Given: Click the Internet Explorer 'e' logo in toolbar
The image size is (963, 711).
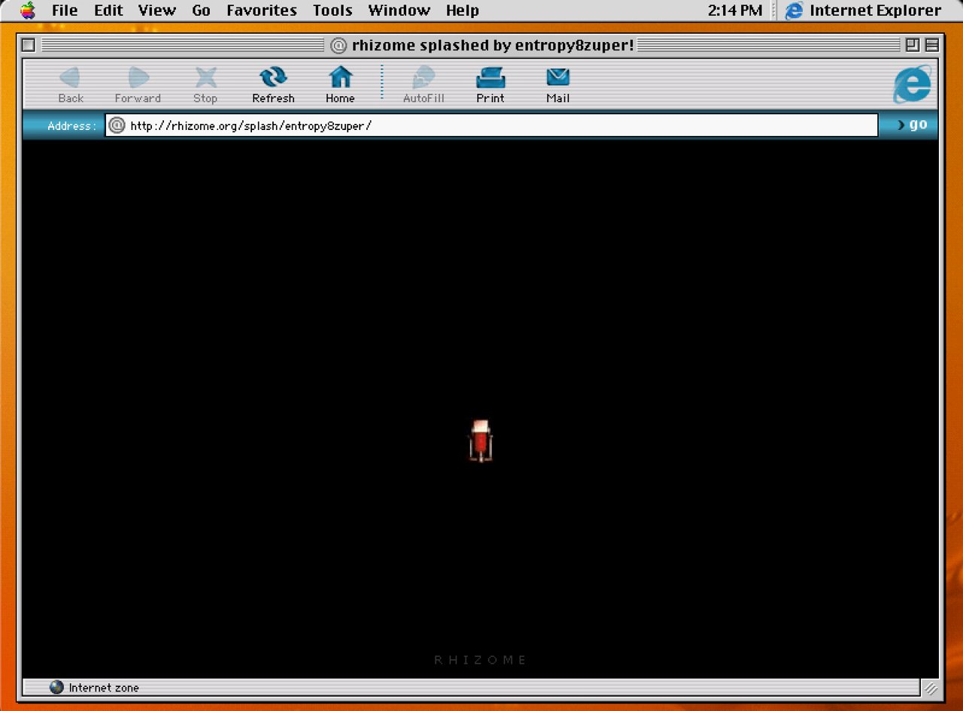Looking at the screenshot, I should (x=912, y=83).
